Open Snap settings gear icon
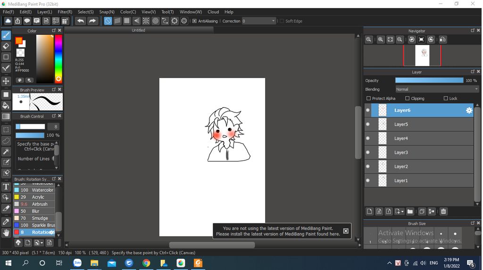Image resolution: width=483 pixels, height=270 pixels. click(x=184, y=21)
